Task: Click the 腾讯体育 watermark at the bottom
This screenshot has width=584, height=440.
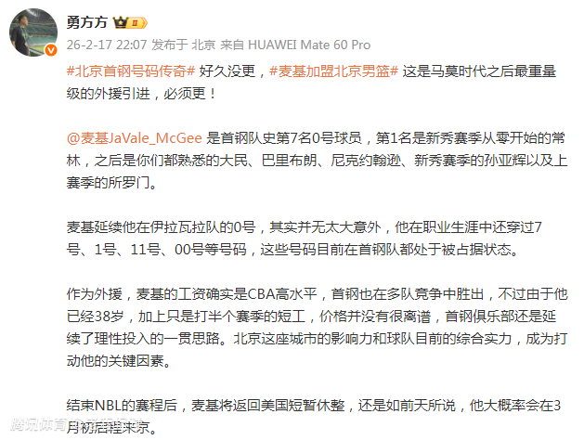Action: click(x=39, y=424)
